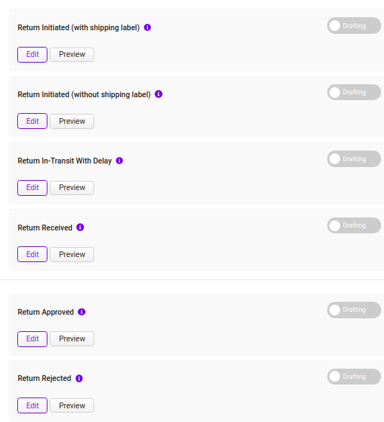Preview the Return Rejected notification
This screenshot has width=384, height=422.
(x=72, y=405)
